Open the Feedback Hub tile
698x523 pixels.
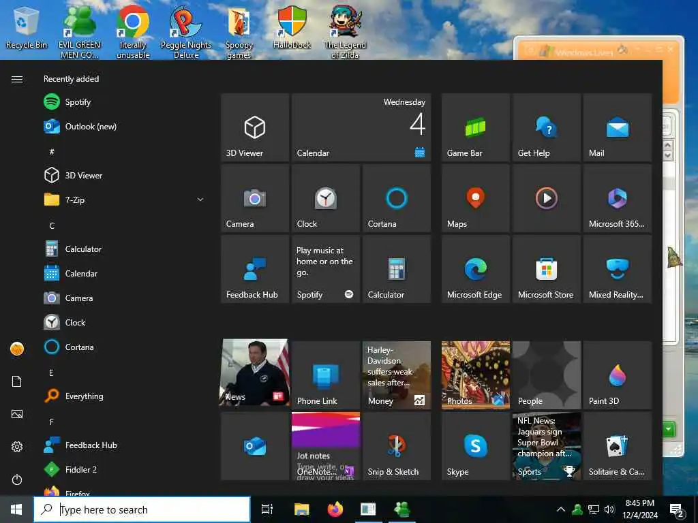click(255, 269)
